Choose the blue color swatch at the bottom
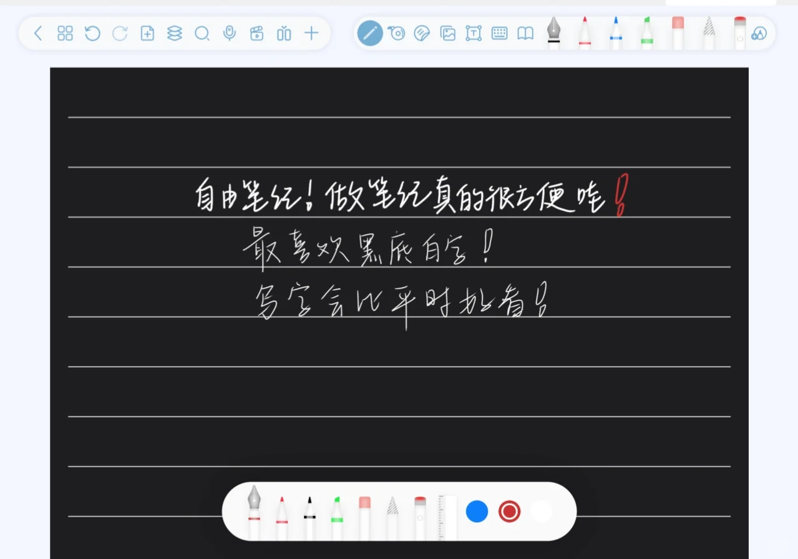 tap(476, 511)
